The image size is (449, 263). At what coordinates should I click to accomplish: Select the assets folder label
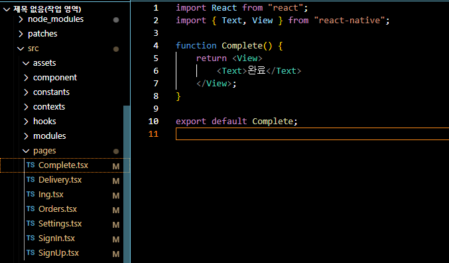(x=44, y=63)
